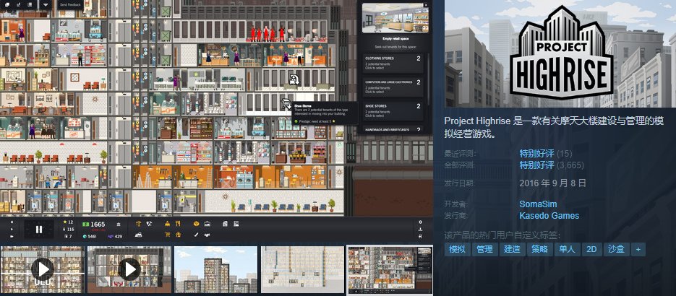
Task: Click the small pause speed icon
Action: (12, 222)
